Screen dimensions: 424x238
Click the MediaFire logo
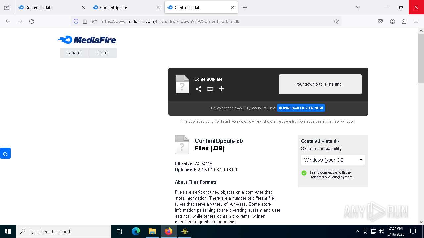point(86,40)
